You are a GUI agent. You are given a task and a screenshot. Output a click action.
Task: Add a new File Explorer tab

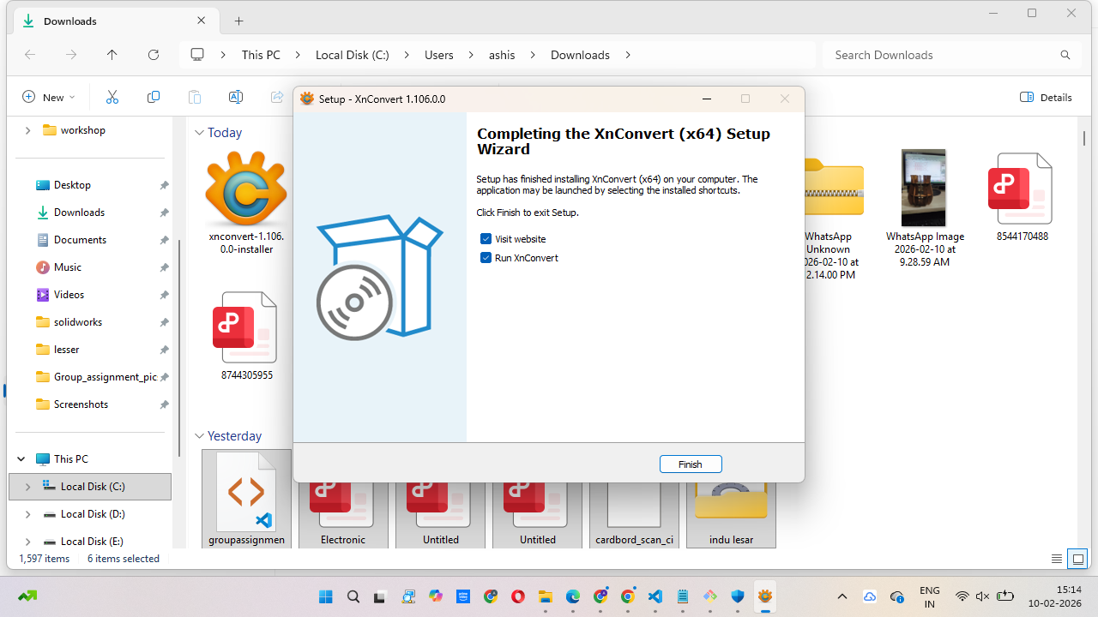pyautogui.click(x=239, y=21)
